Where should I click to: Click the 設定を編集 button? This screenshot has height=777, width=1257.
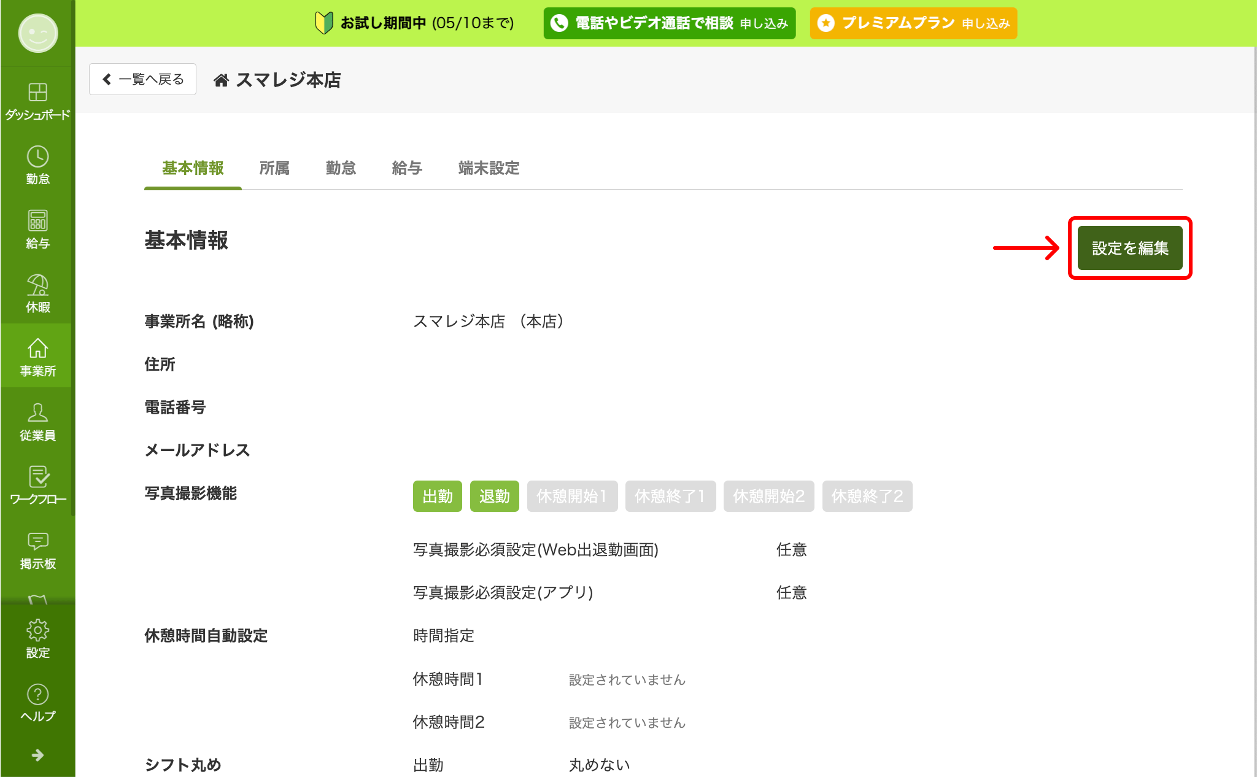pos(1129,248)
